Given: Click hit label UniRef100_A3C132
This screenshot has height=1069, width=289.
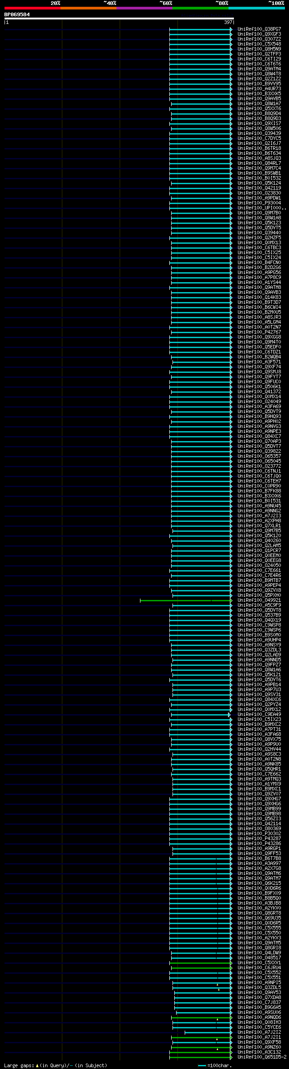Looking at the screenshot, I should tap(259, 1052).
